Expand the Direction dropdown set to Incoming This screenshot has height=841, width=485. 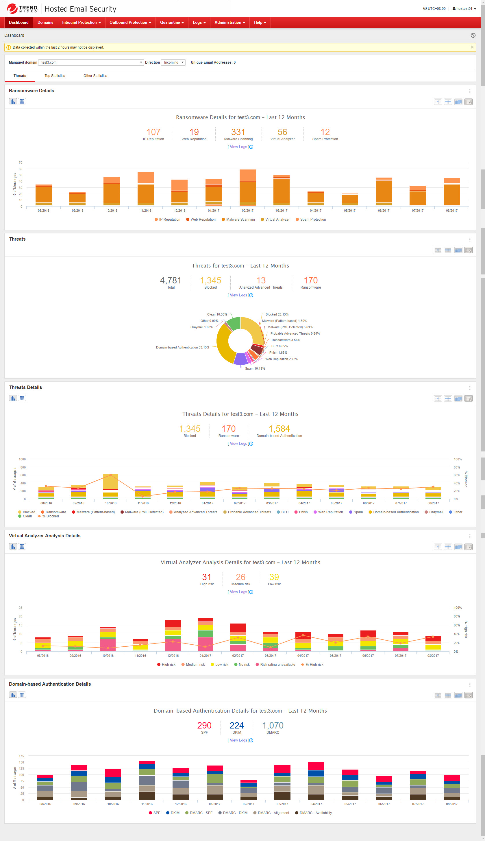click(x=173, y=62)
